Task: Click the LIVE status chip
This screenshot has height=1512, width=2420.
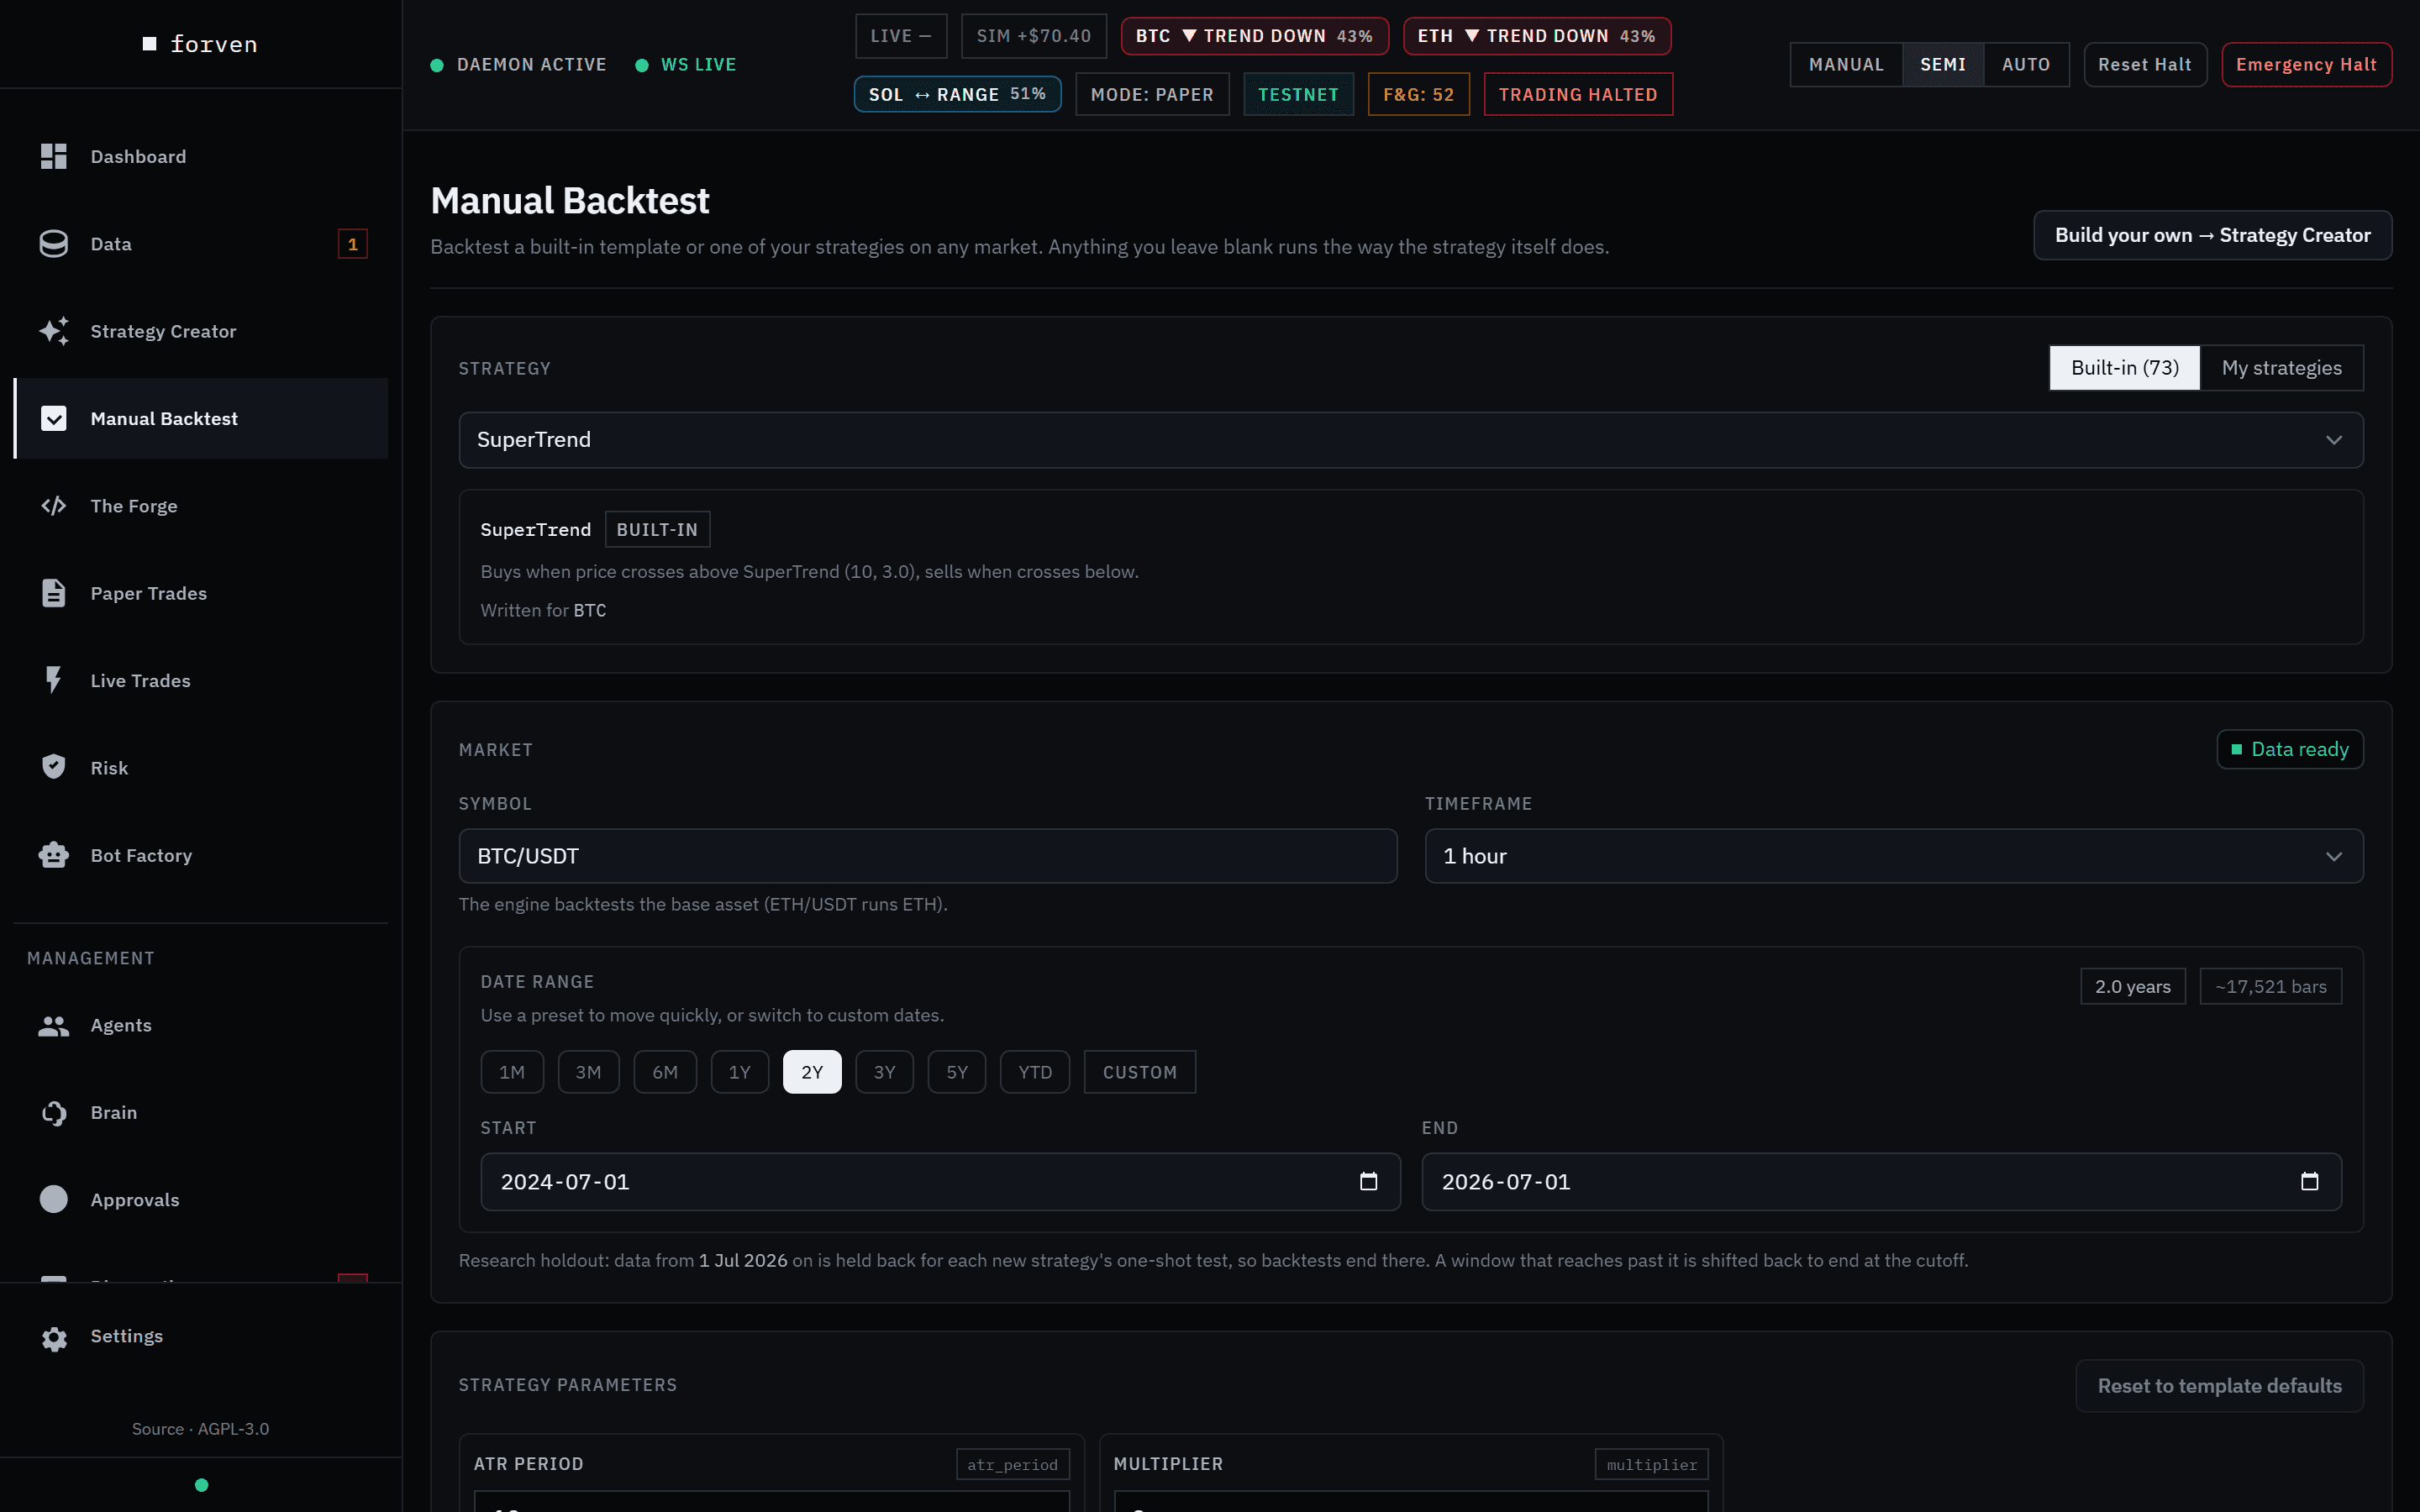Action: click(900, 36)
